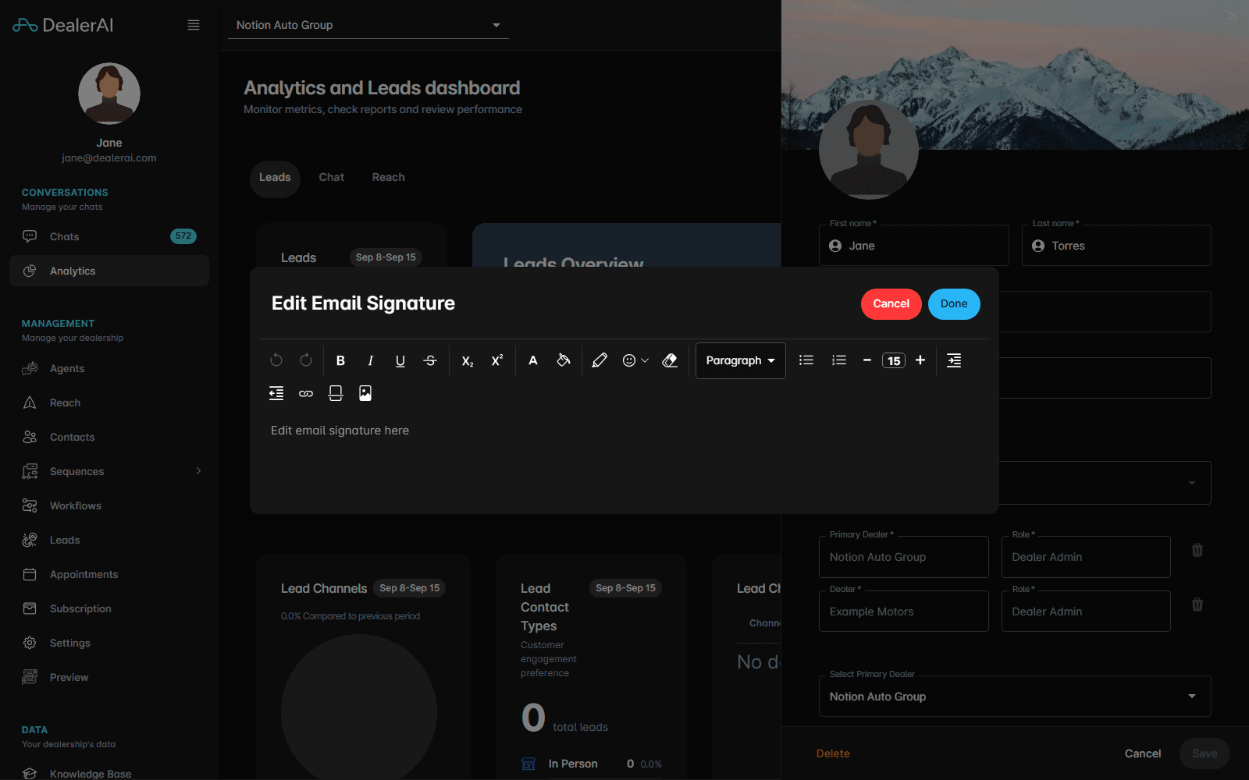Open the Paragraph style dropdown
This screenshot has width=1249, height=780.
pos(740,360)
